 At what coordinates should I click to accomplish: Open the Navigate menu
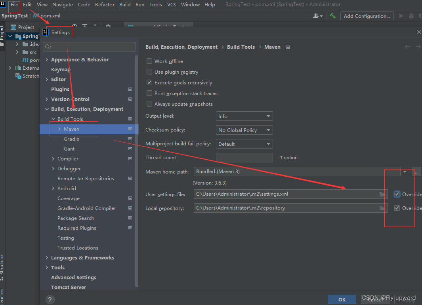click(63, 5)
